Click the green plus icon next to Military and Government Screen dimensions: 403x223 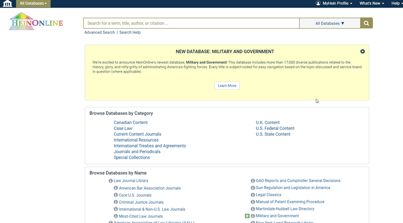click(x=247, y=216)
